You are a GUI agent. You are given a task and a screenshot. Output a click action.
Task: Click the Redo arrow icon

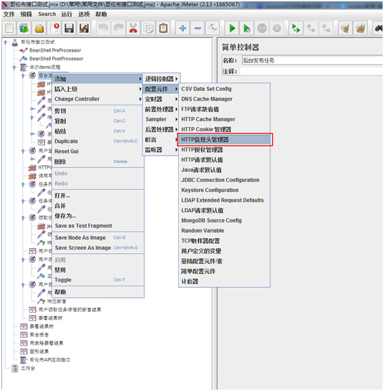coord(118,28)
